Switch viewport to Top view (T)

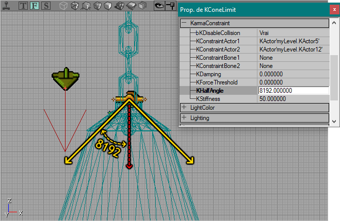pyautogui.click(x=23, y=6)
